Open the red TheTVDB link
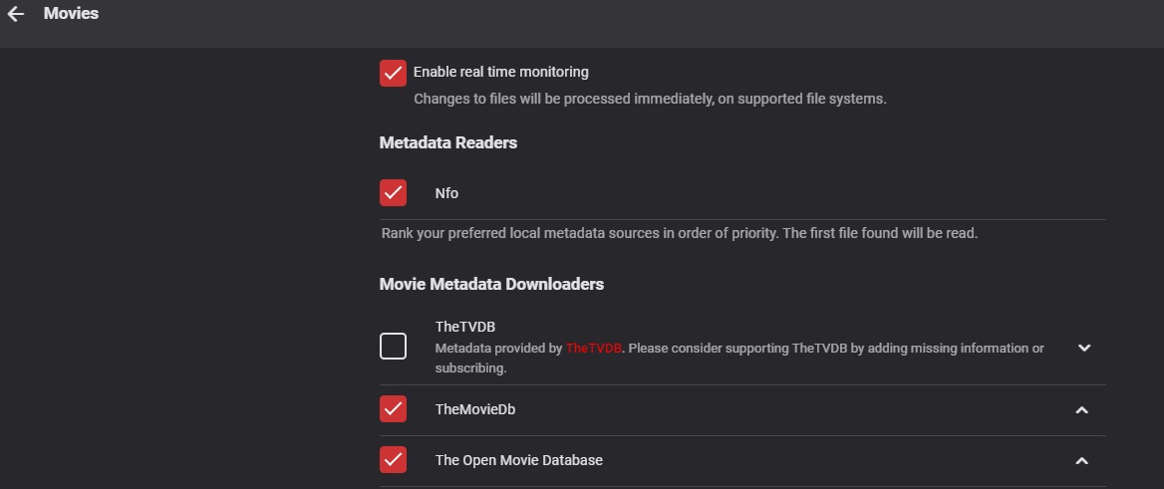The width and height of the screenshot is (1164, 489). (594, 349)
